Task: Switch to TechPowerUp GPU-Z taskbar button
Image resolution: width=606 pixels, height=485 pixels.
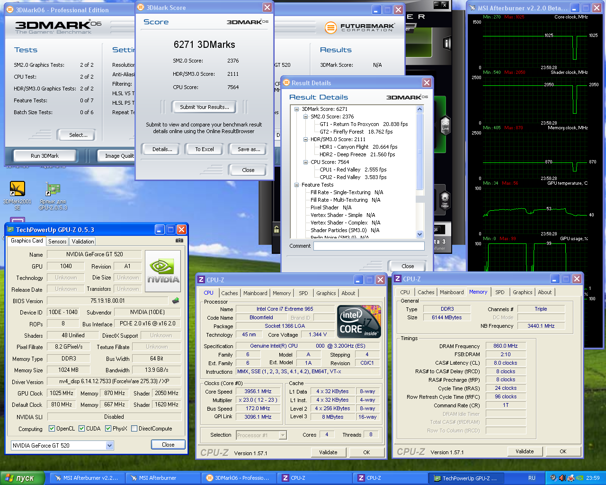Action: [x=465, y=478]
